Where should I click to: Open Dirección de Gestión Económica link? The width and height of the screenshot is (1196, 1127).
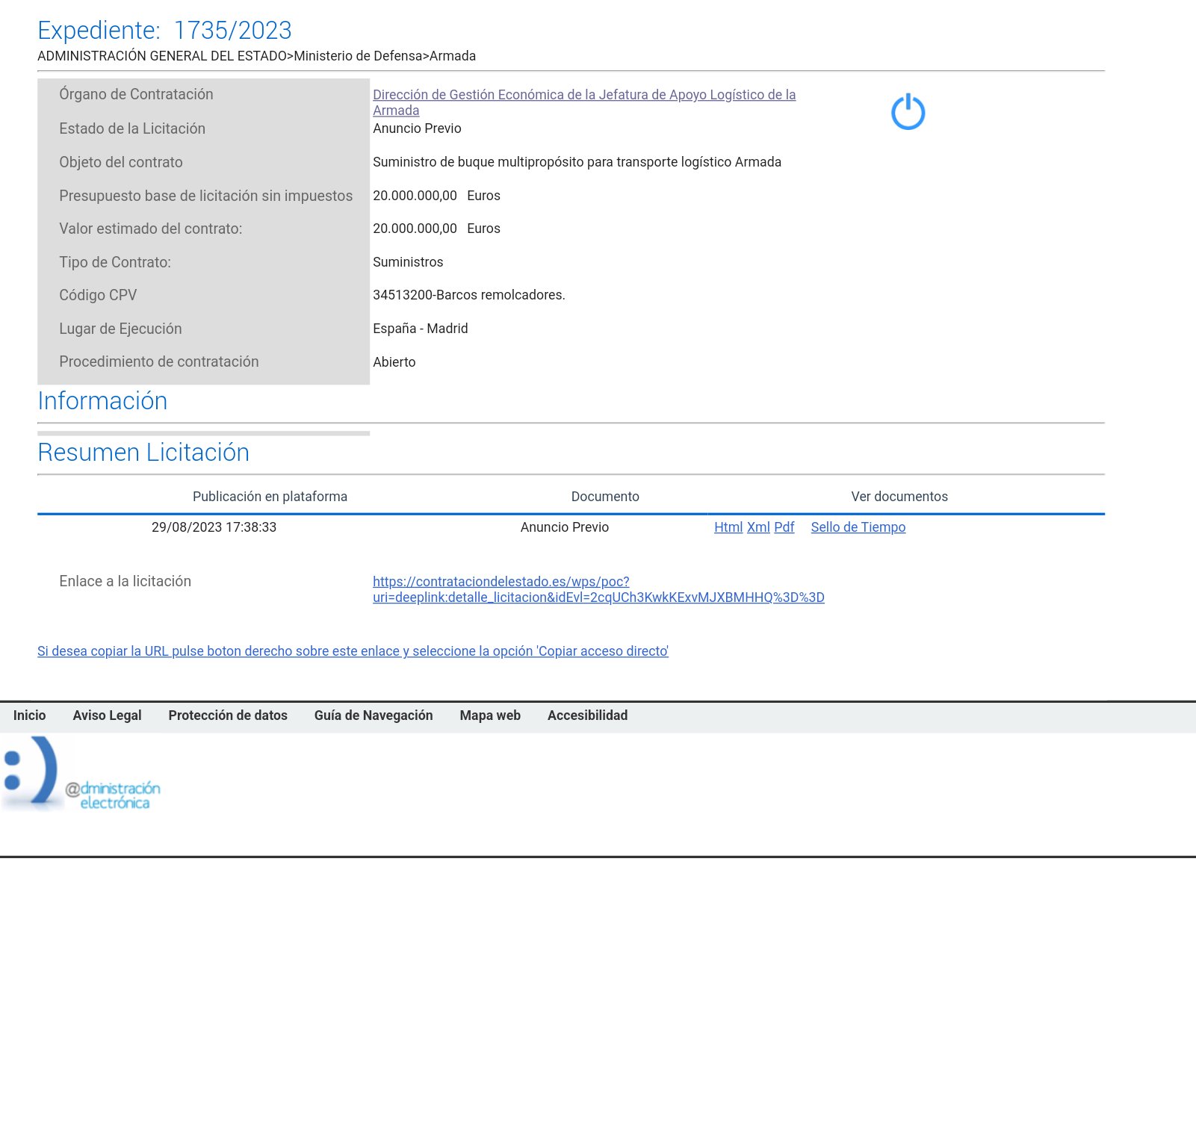584,102
